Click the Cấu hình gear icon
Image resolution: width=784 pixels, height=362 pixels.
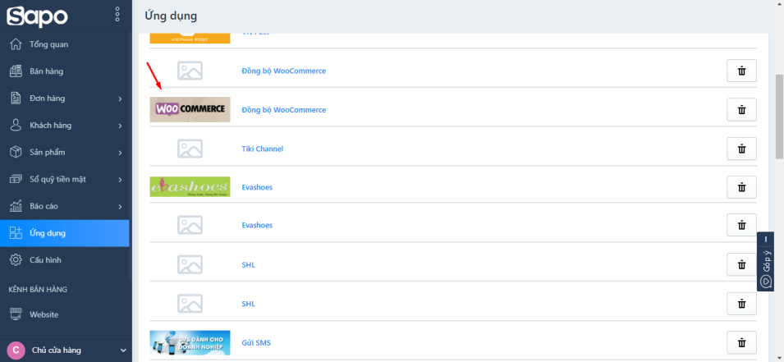(16, 260)
